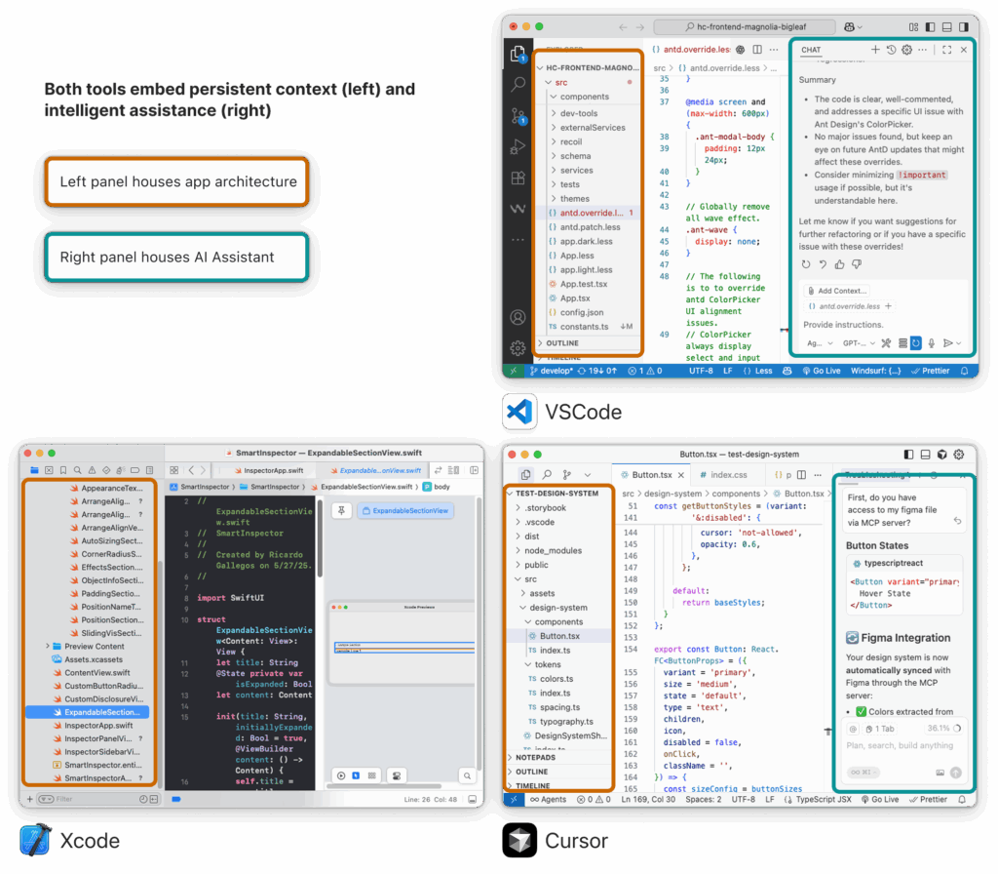Screen dimensions: 998x874
Task: Toggle Xcode live preview play mode
Action: click(x=342, y=775)
